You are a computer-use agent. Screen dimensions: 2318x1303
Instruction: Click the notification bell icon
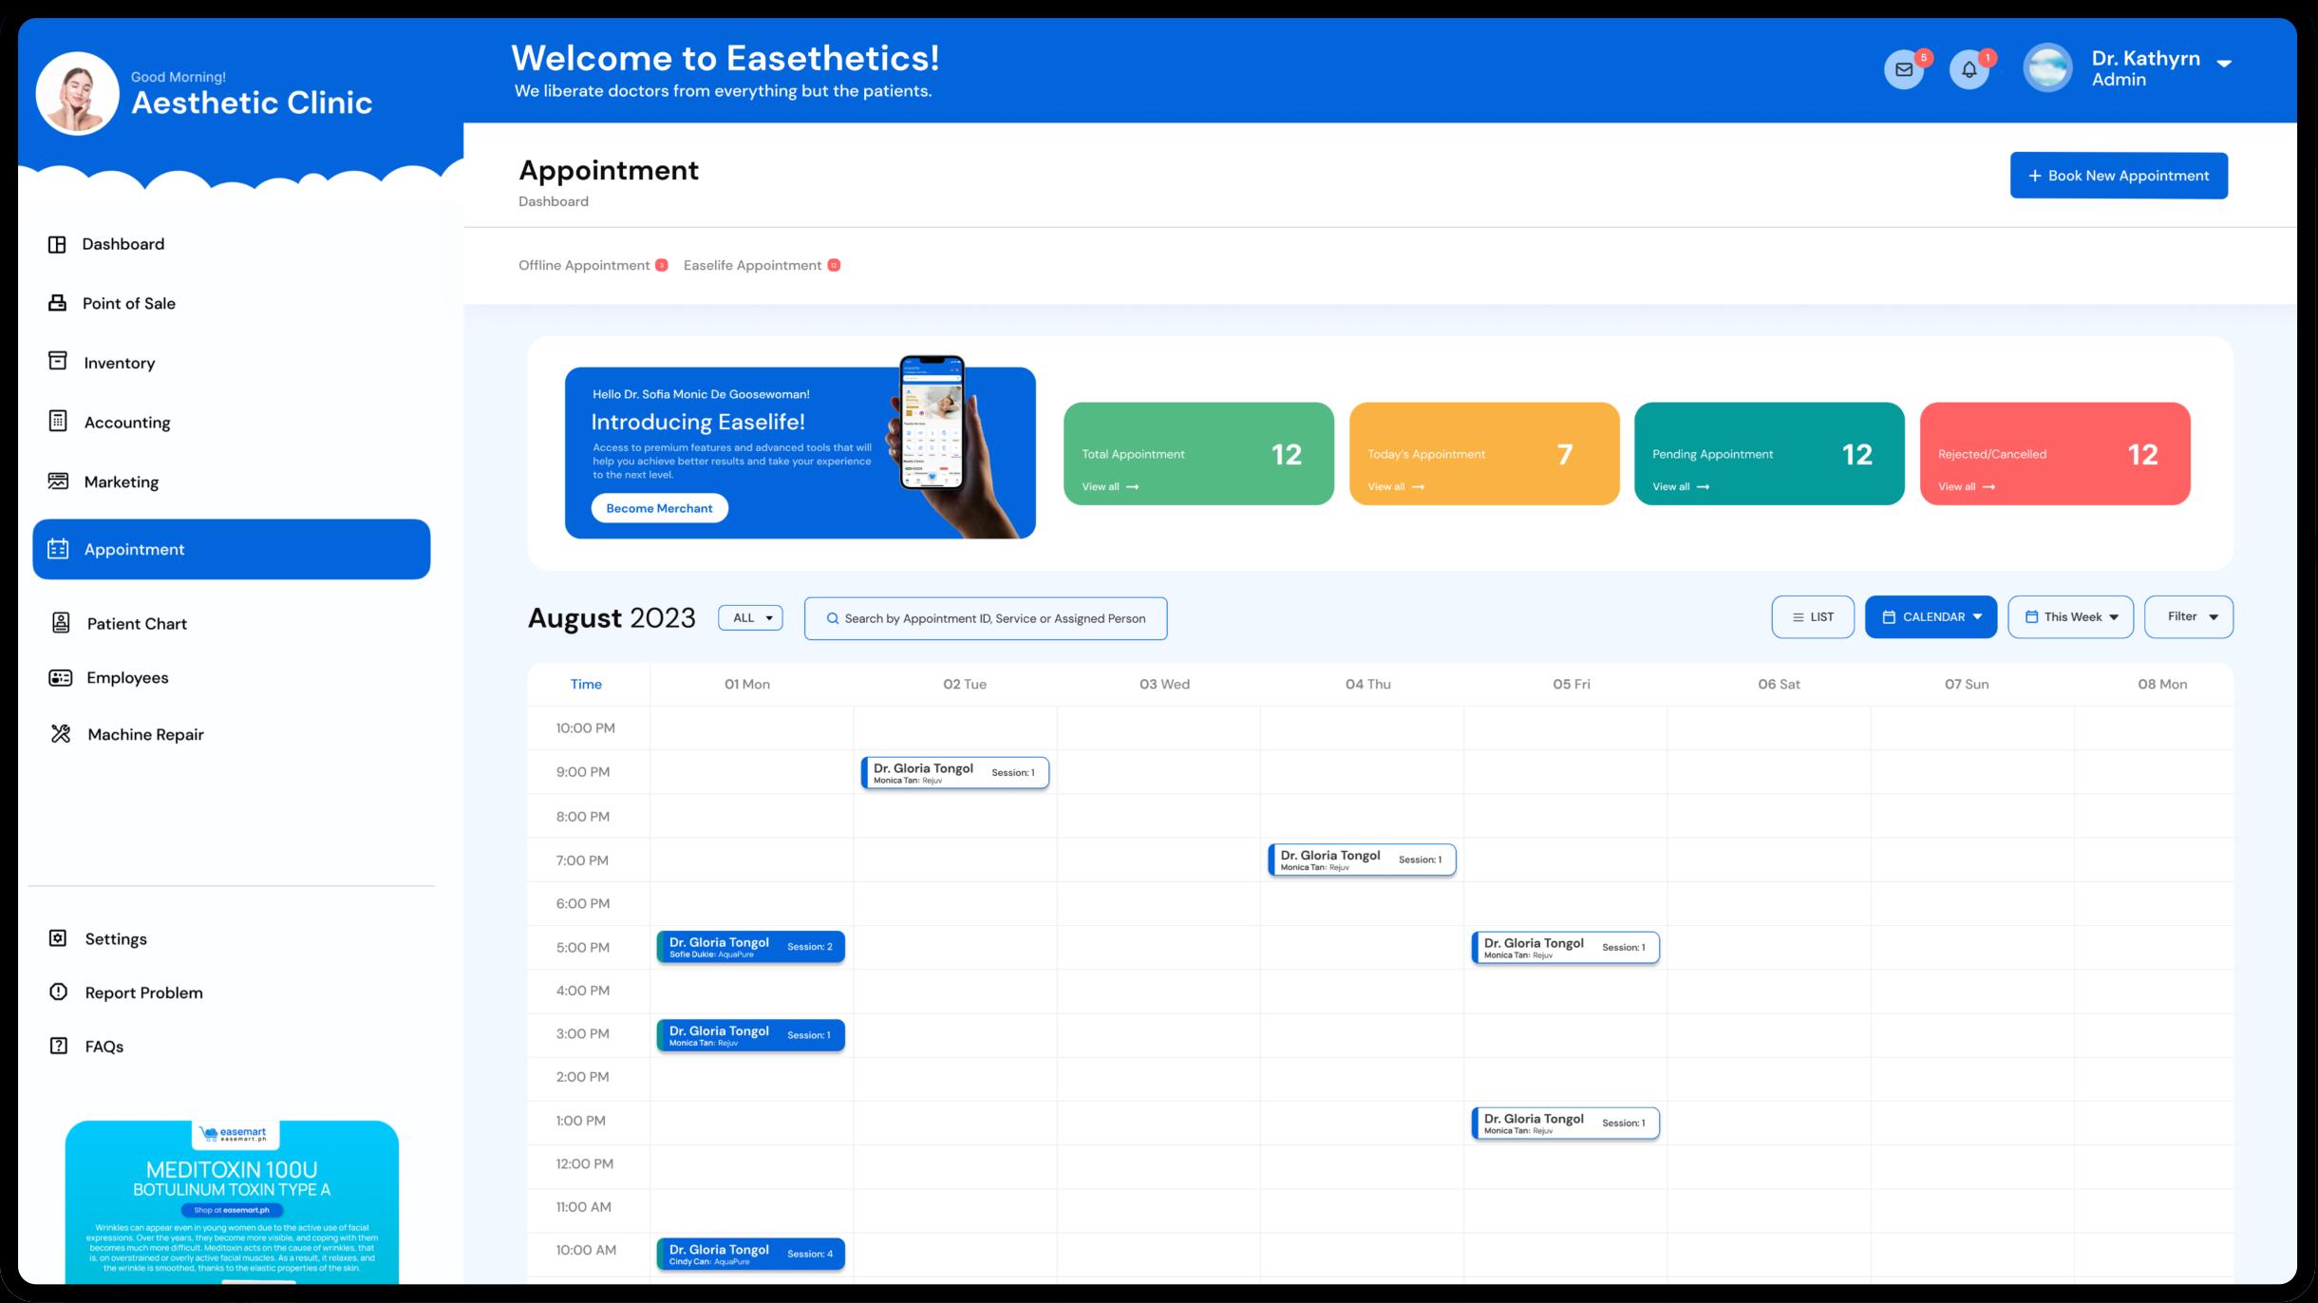point(1969,69)
